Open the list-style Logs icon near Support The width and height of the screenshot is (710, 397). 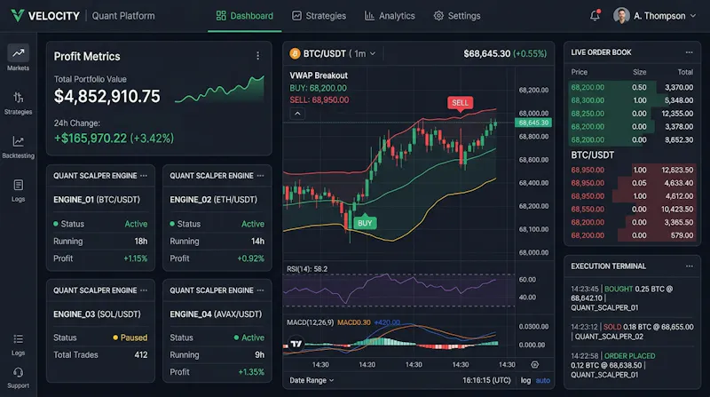pyautogui.click(x=18, y=345)
